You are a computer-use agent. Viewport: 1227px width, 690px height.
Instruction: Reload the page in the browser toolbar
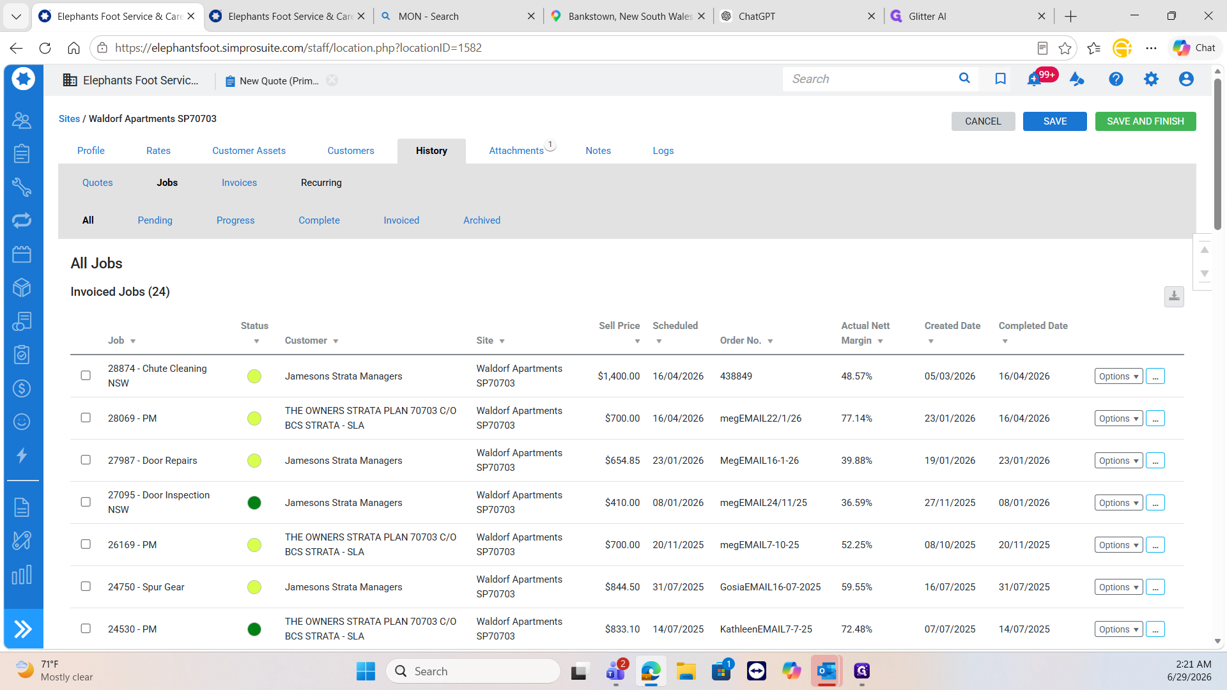pyautogui.click(x=45, y=48)
